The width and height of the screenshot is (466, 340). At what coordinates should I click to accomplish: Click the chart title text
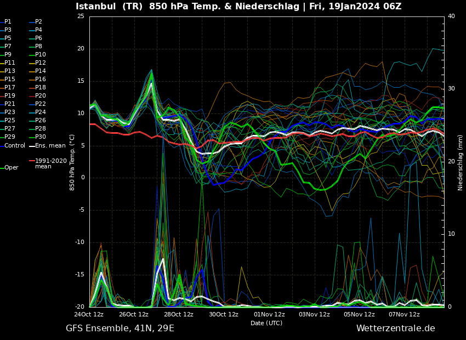[238, 7]
